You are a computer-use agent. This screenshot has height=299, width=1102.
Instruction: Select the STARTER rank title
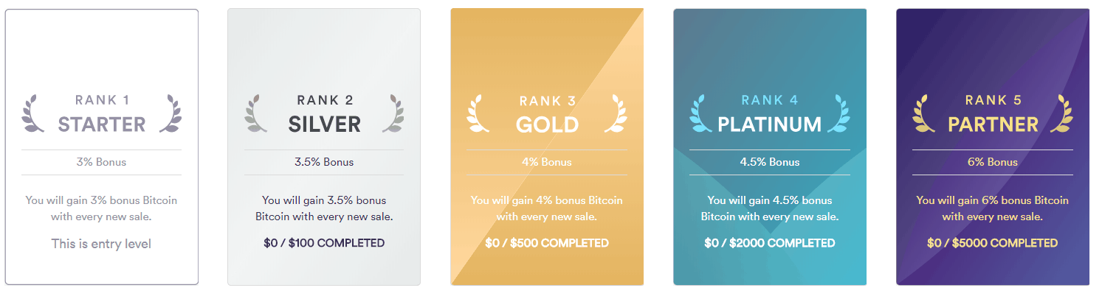(x=102, y=124)
